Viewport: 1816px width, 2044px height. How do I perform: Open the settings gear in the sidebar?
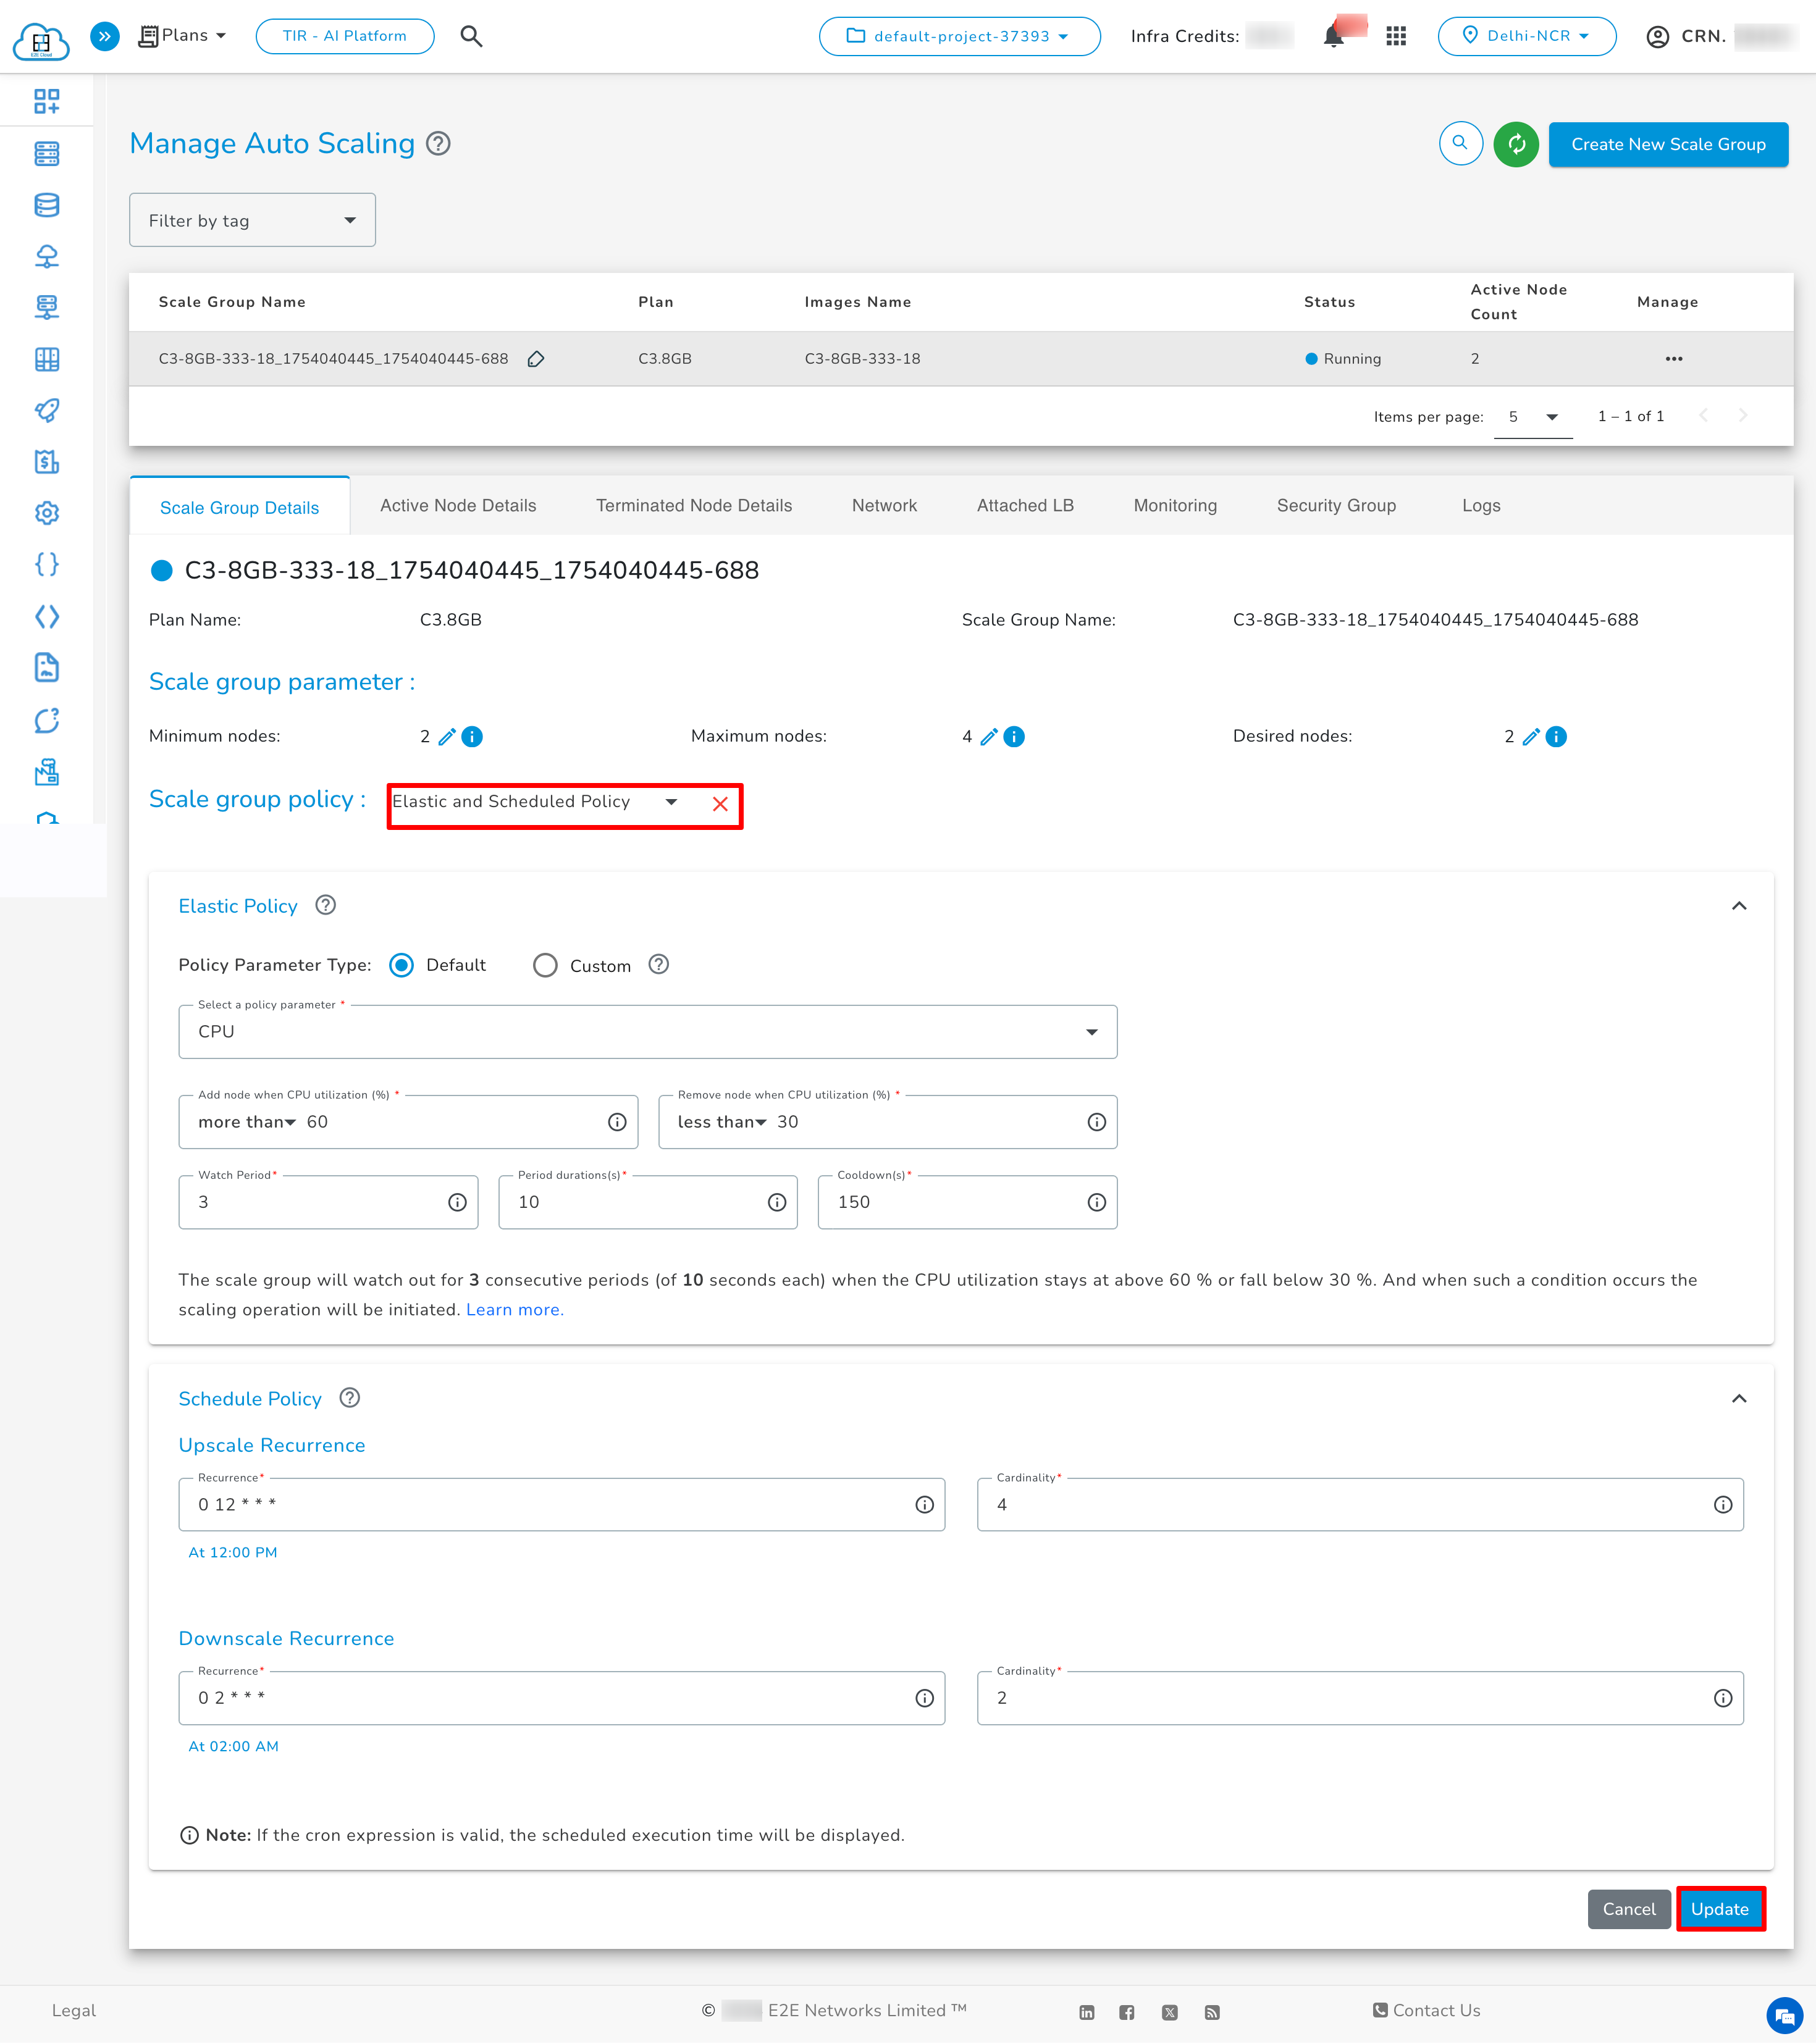(x=46, y=513)
